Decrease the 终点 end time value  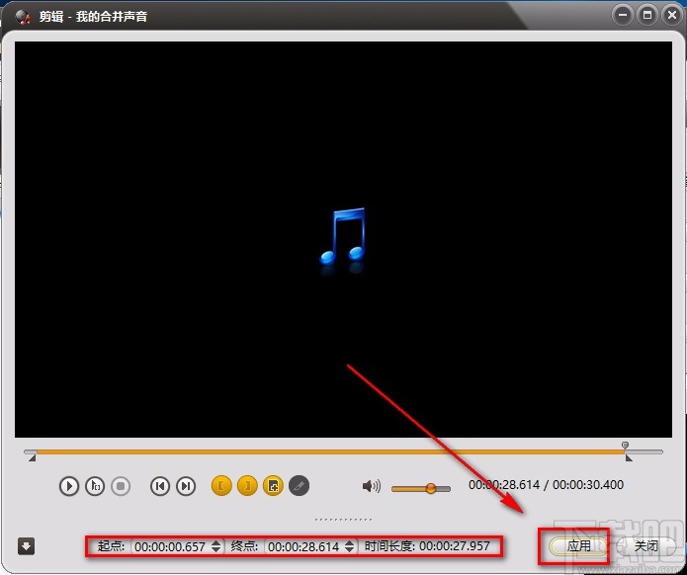tap(349, 550)
